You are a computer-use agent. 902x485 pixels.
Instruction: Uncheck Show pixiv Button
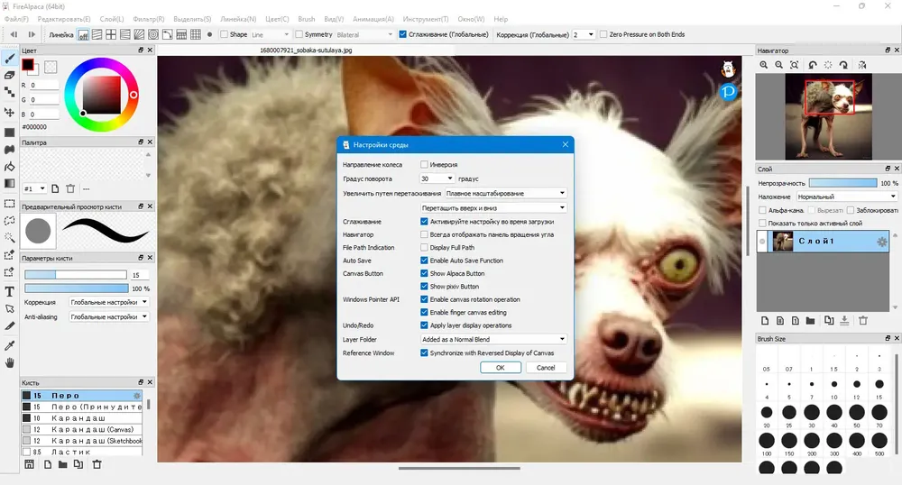424,286
